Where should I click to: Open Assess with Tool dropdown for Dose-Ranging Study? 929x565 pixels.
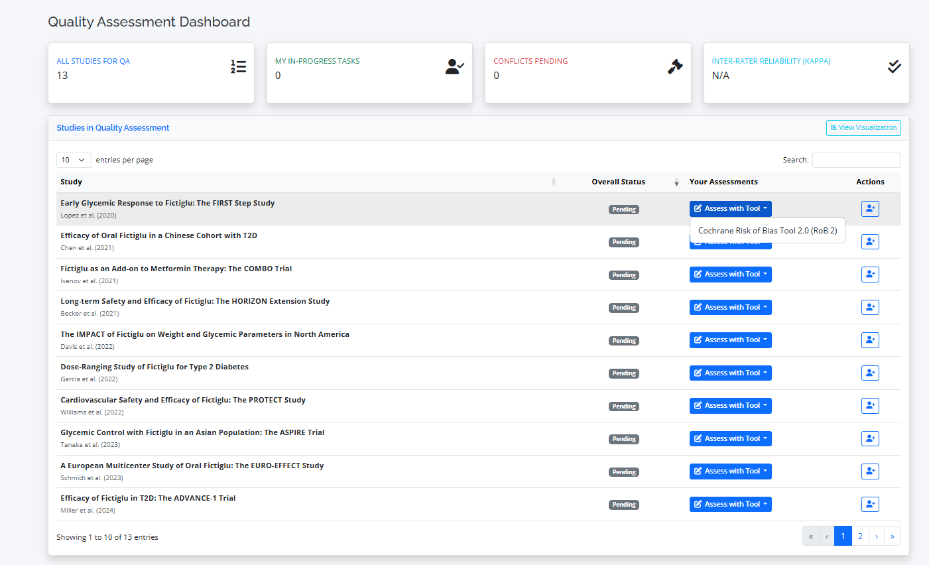click(x=730, y=373)
